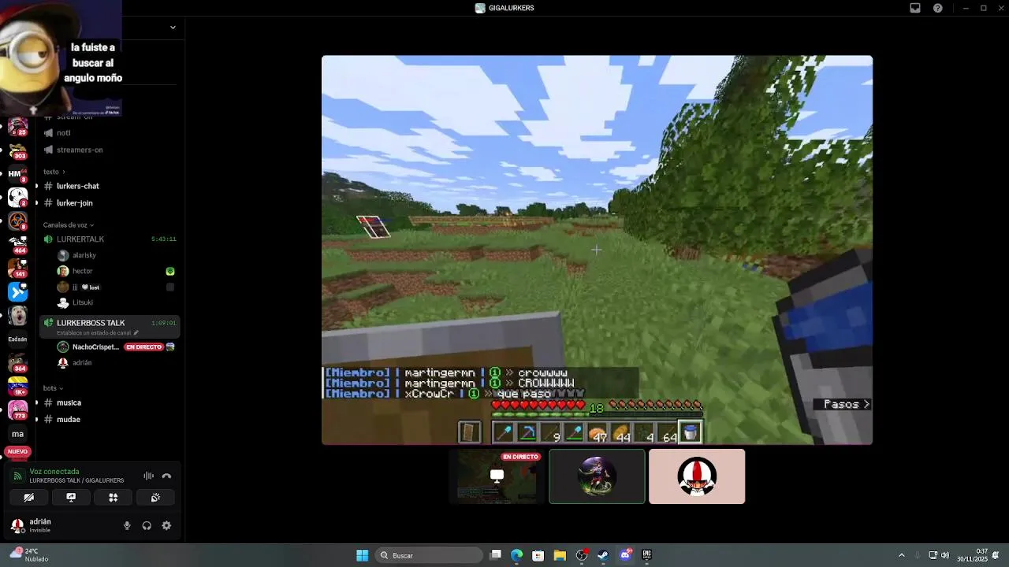
Task: Open the activities button in voice panel
Action: pyautogui.click(x=113, y=498)
